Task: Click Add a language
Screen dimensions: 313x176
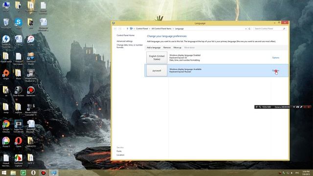Action: (x=154, y=47)
